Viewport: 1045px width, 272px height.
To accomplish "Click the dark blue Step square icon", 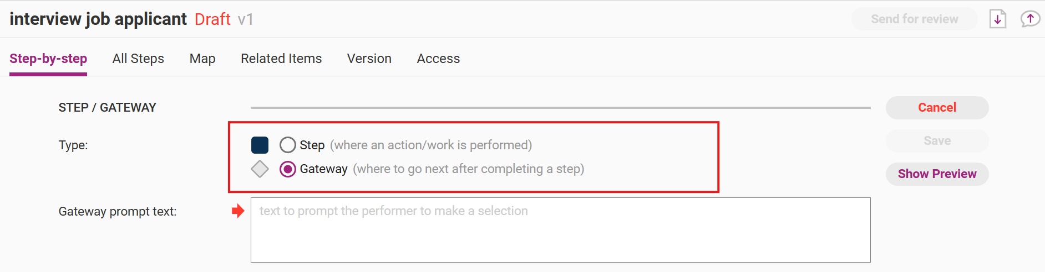I will click(260, 145).
